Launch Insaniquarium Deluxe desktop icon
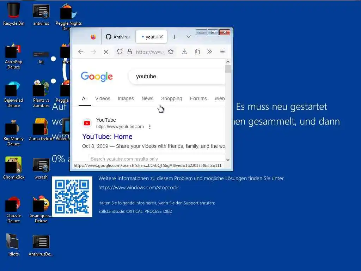Image resolution: width=361 pixels, height=271 pixels. (41, 209)
